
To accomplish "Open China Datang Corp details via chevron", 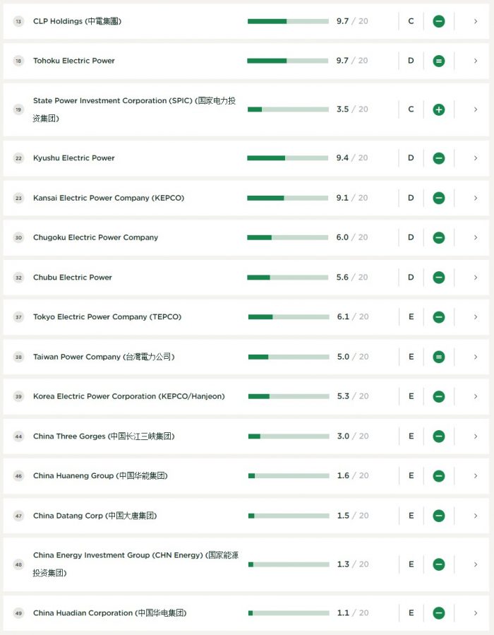I will tap(476, 516).
